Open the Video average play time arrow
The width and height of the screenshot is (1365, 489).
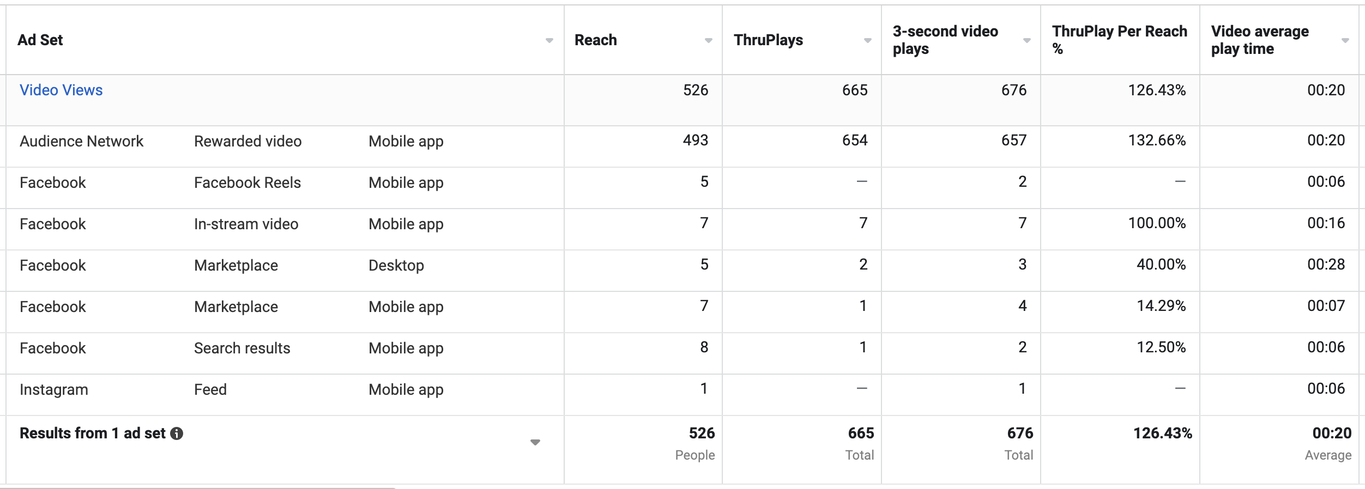1345,41
